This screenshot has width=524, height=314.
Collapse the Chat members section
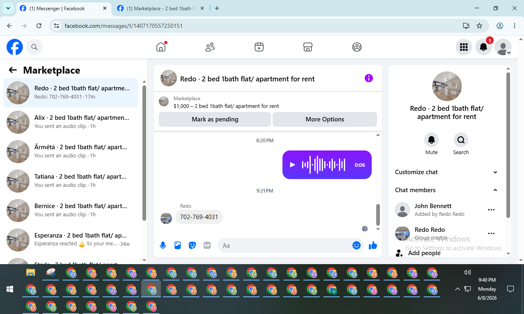pyautogui.click(x=447, y=190)
